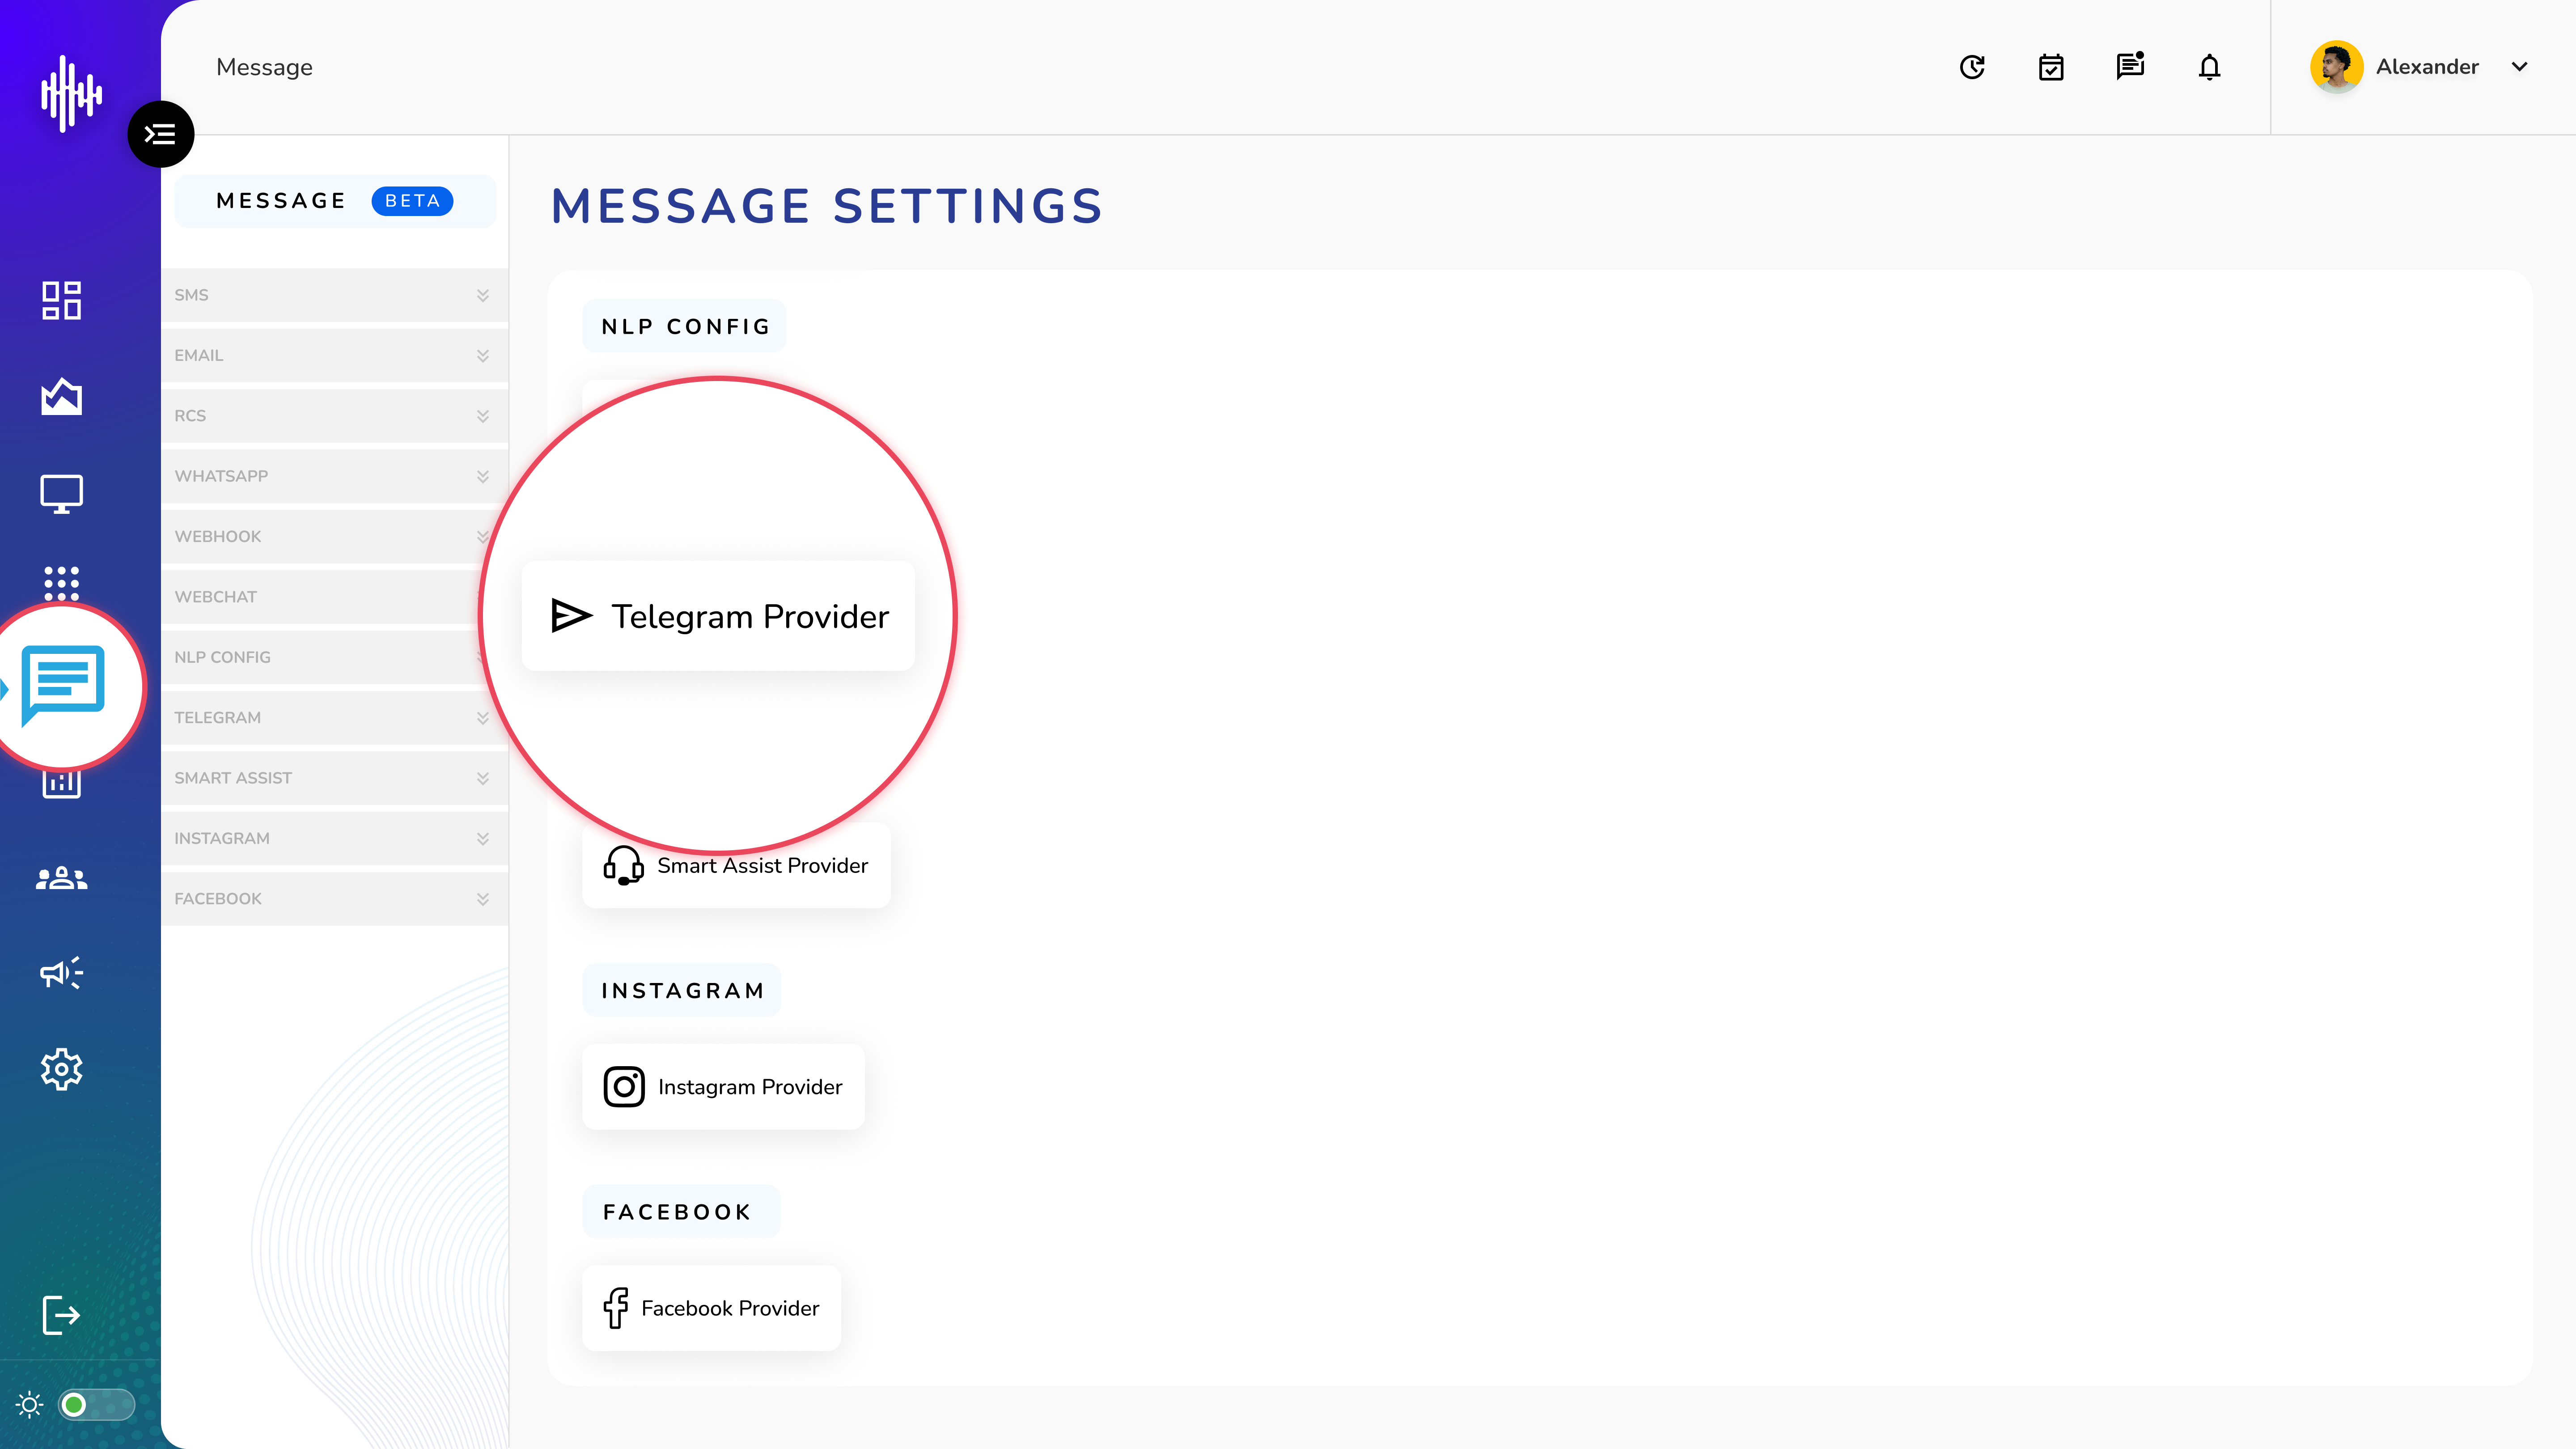Screen dimensions: 2576x1449
Task: Expand the EMAIL section
Action: click(334, 355)
